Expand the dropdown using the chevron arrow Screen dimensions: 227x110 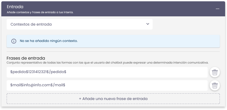tap(148, 24)
